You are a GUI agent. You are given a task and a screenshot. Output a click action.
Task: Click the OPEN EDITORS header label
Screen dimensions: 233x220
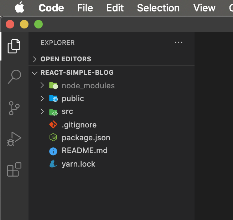[x=66, y=59]
